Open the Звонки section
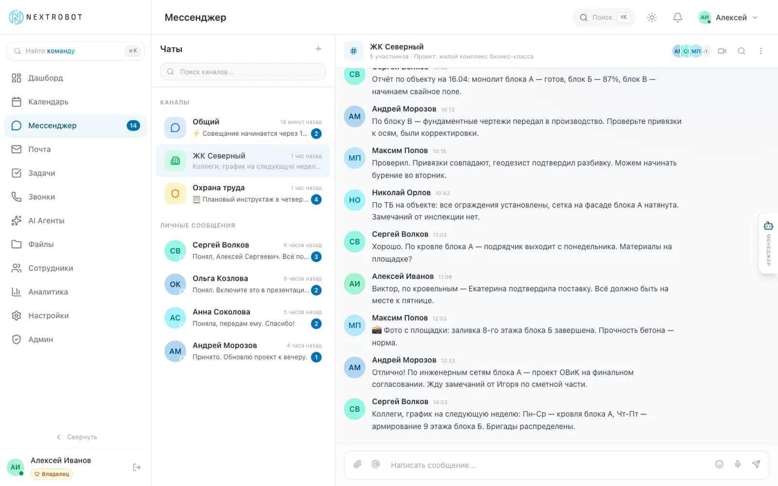 coord(75,197)
